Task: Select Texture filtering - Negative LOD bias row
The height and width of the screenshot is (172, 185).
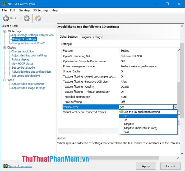Action: tap(120, 82)
